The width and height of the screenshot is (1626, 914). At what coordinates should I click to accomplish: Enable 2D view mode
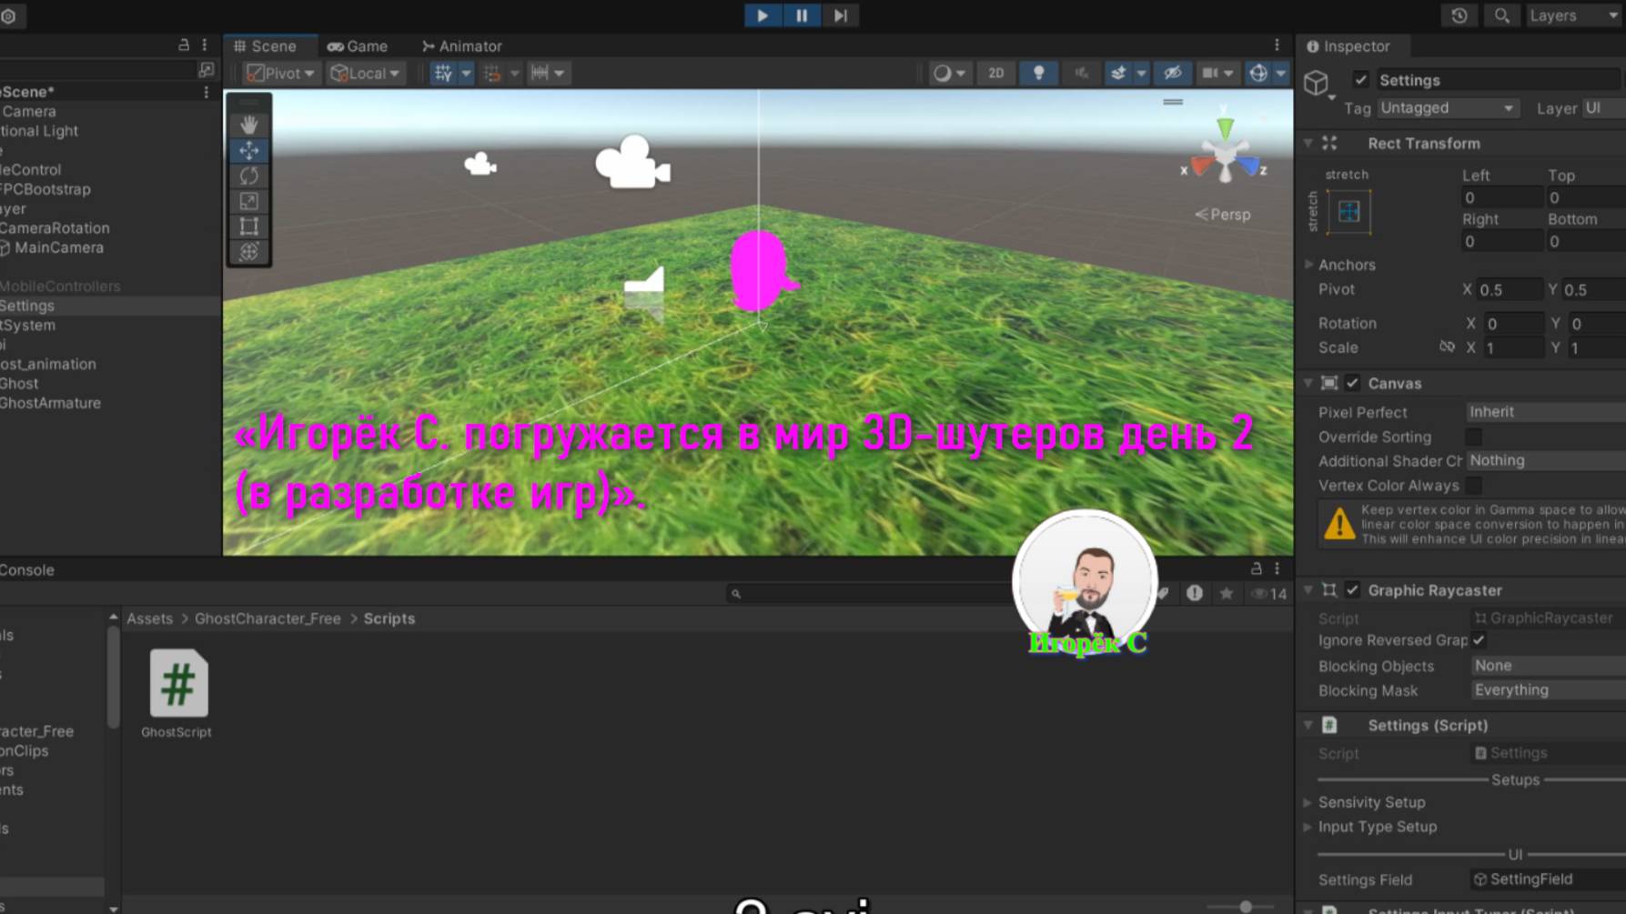coord(995,74)
